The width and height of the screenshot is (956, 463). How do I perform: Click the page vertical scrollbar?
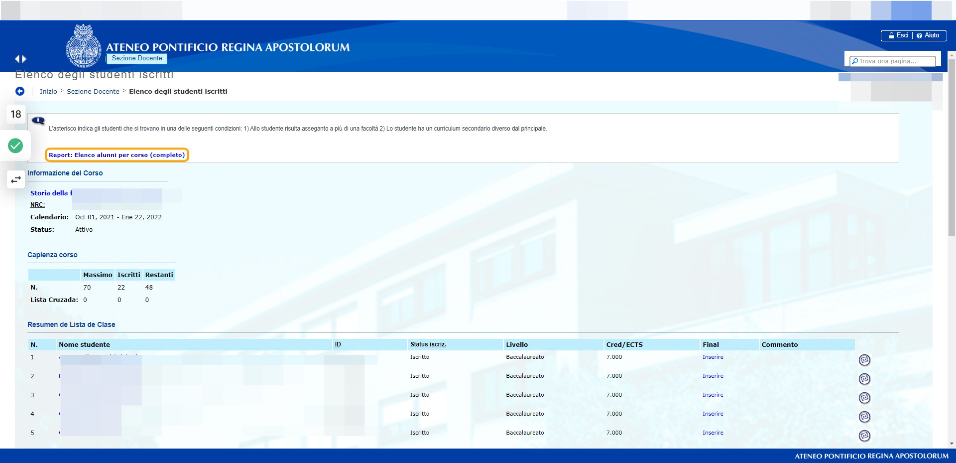point(952,148)
